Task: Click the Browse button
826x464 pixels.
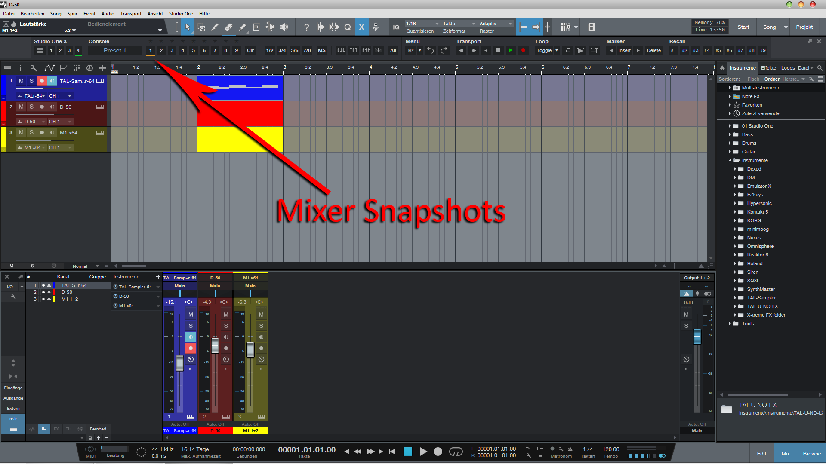Action: pyautogui.click(x=811, y=454)
